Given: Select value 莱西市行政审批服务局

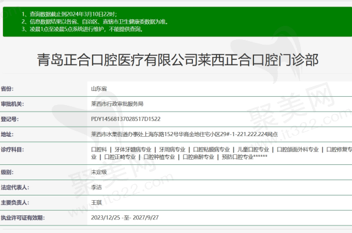Looking at the screenshot, I should coord(117,104).
